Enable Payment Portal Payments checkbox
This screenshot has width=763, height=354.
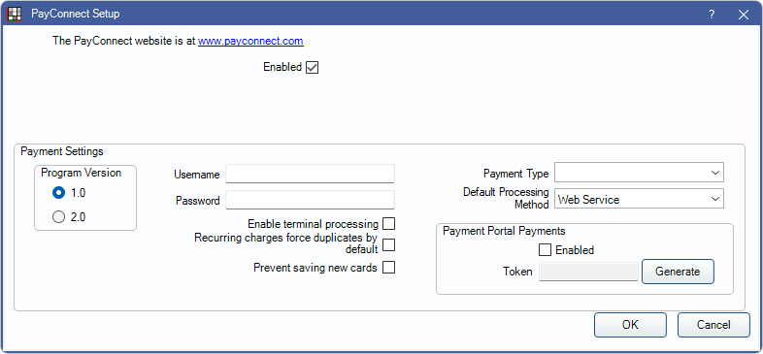point(545,250)
